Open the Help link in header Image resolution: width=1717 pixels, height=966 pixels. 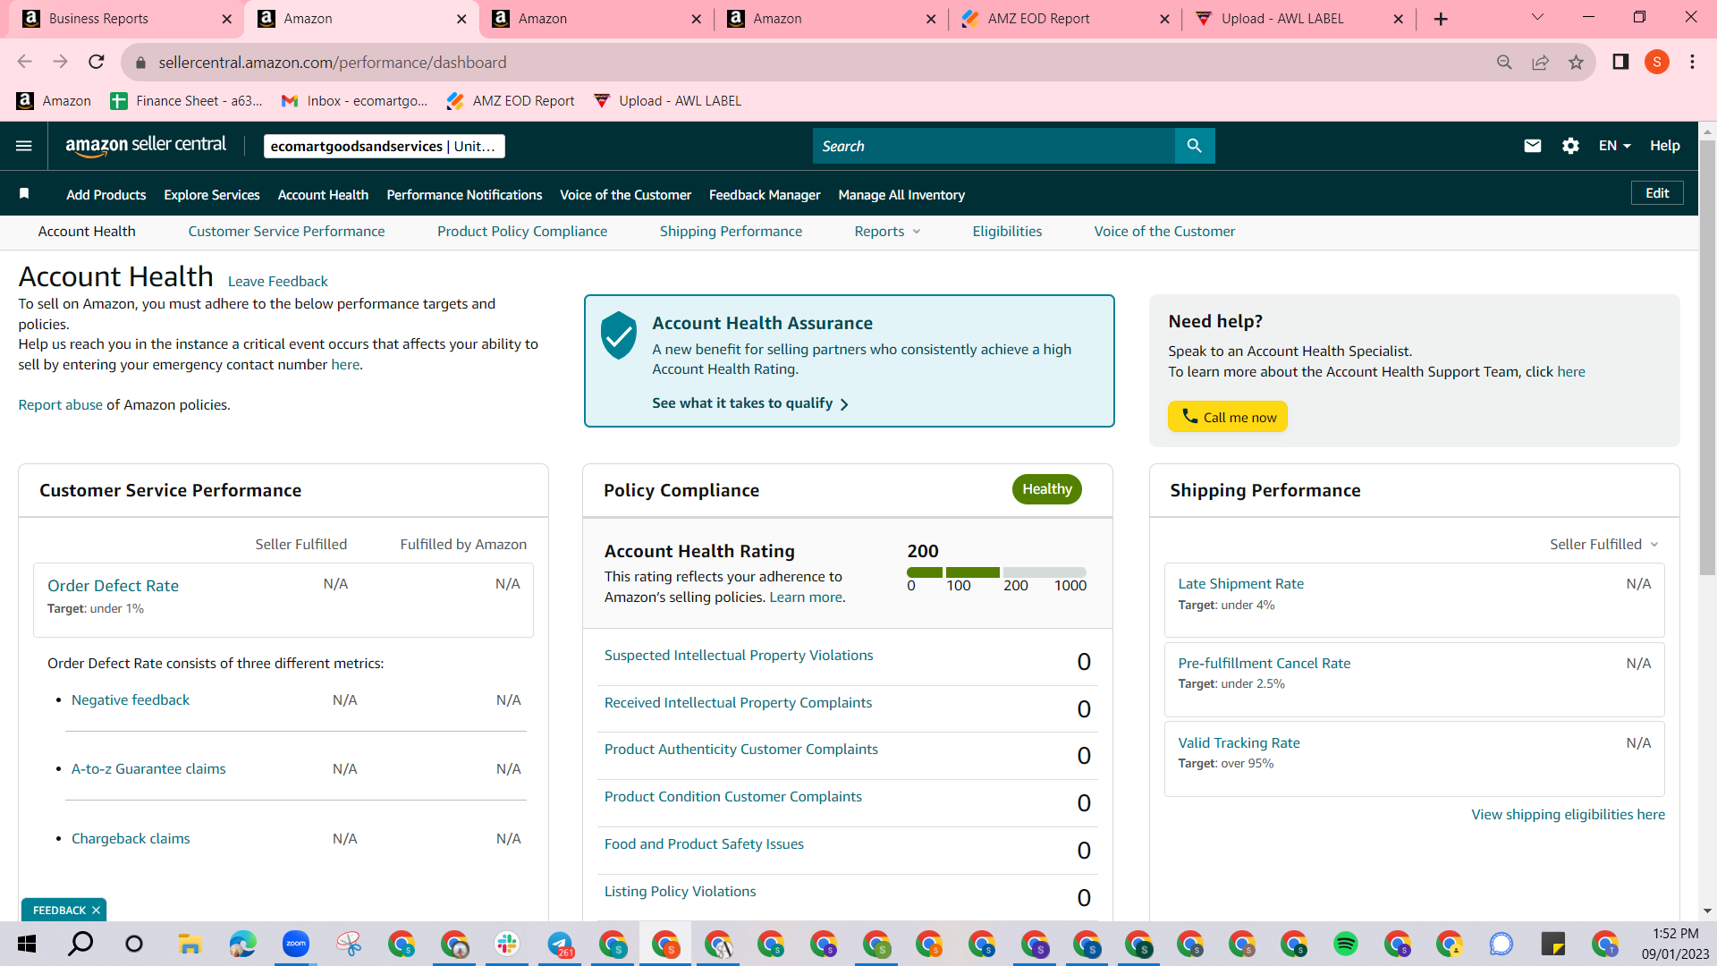tap(1665, 146)
